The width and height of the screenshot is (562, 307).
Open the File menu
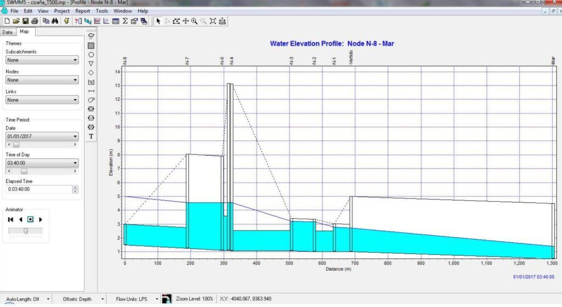(14, 11)
